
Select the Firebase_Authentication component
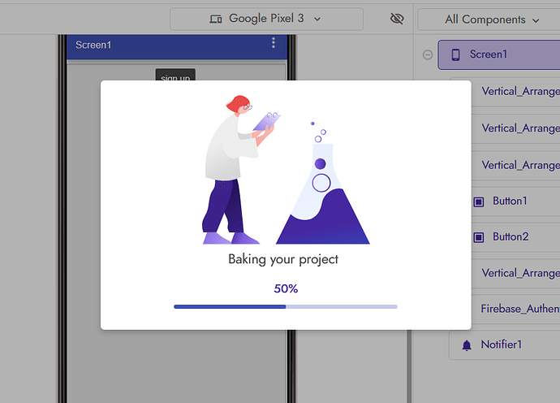[519, 309]
